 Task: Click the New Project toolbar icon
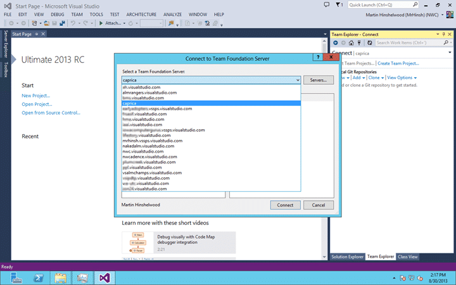pos(34,23)
